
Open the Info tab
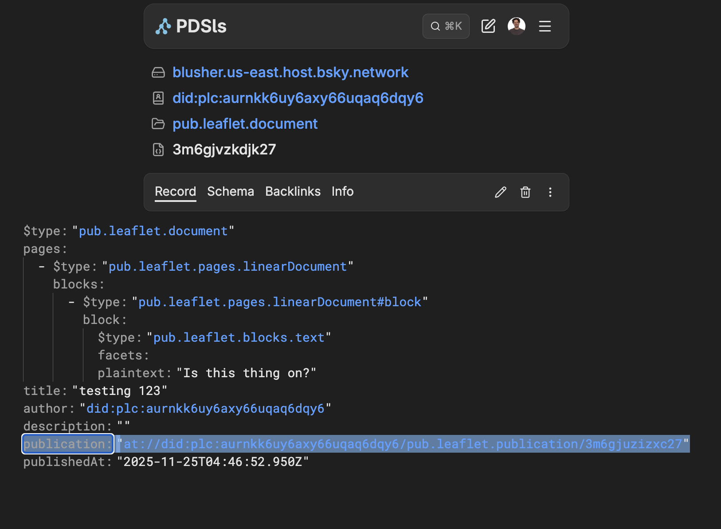pyautogui.click(x=342, y=191)
